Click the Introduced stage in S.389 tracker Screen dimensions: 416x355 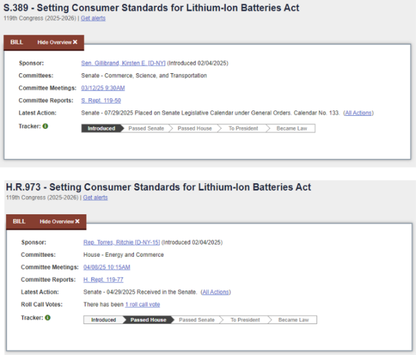coord(101,129)
